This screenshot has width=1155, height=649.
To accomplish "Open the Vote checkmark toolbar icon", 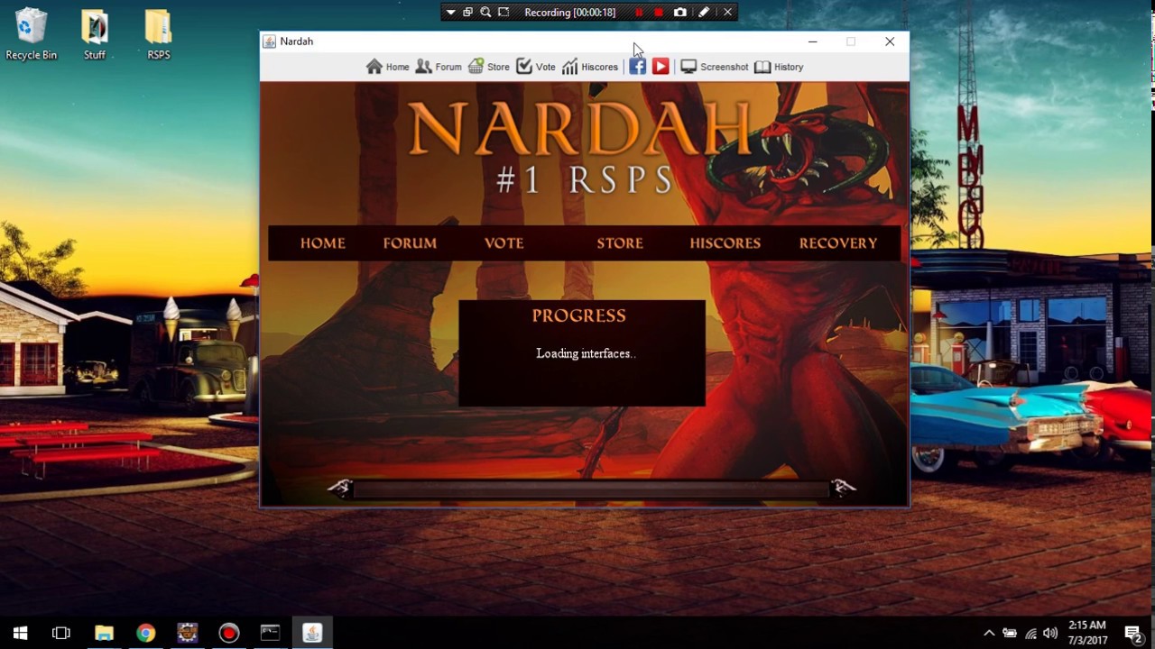I will click(524, 67).
